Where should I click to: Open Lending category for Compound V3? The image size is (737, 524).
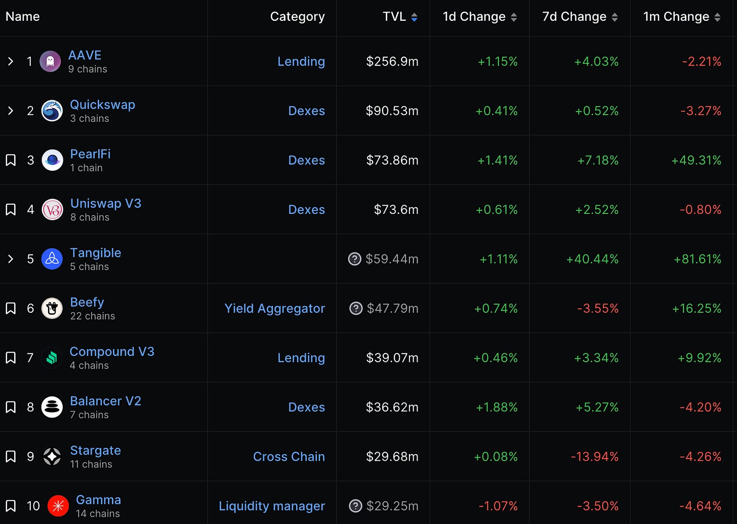click(301, 358)
